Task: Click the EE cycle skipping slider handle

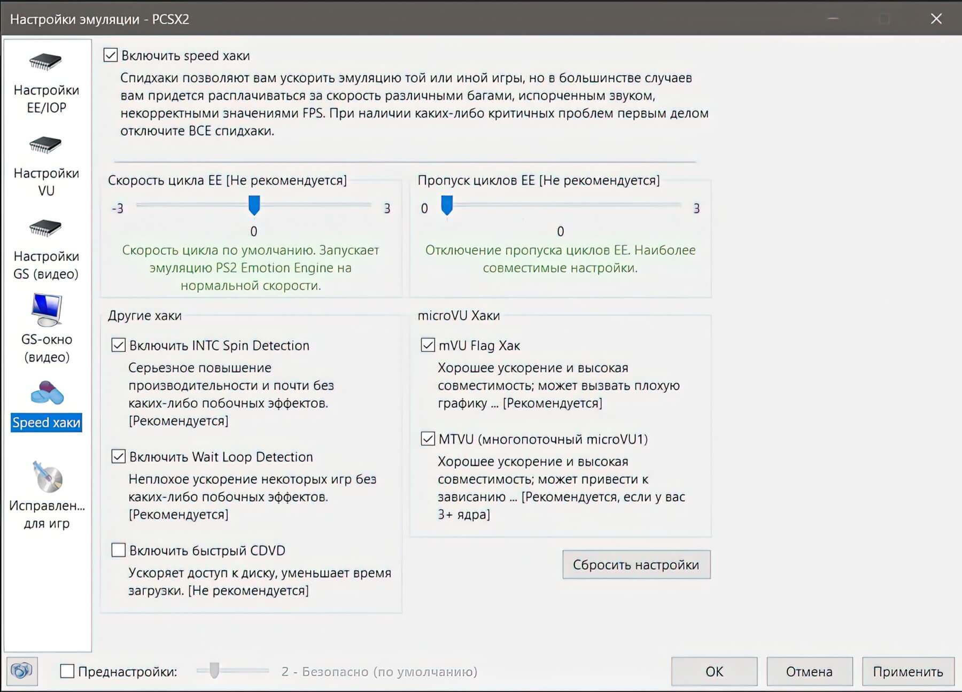Action: pyautogui.click(x=447, y=205)
